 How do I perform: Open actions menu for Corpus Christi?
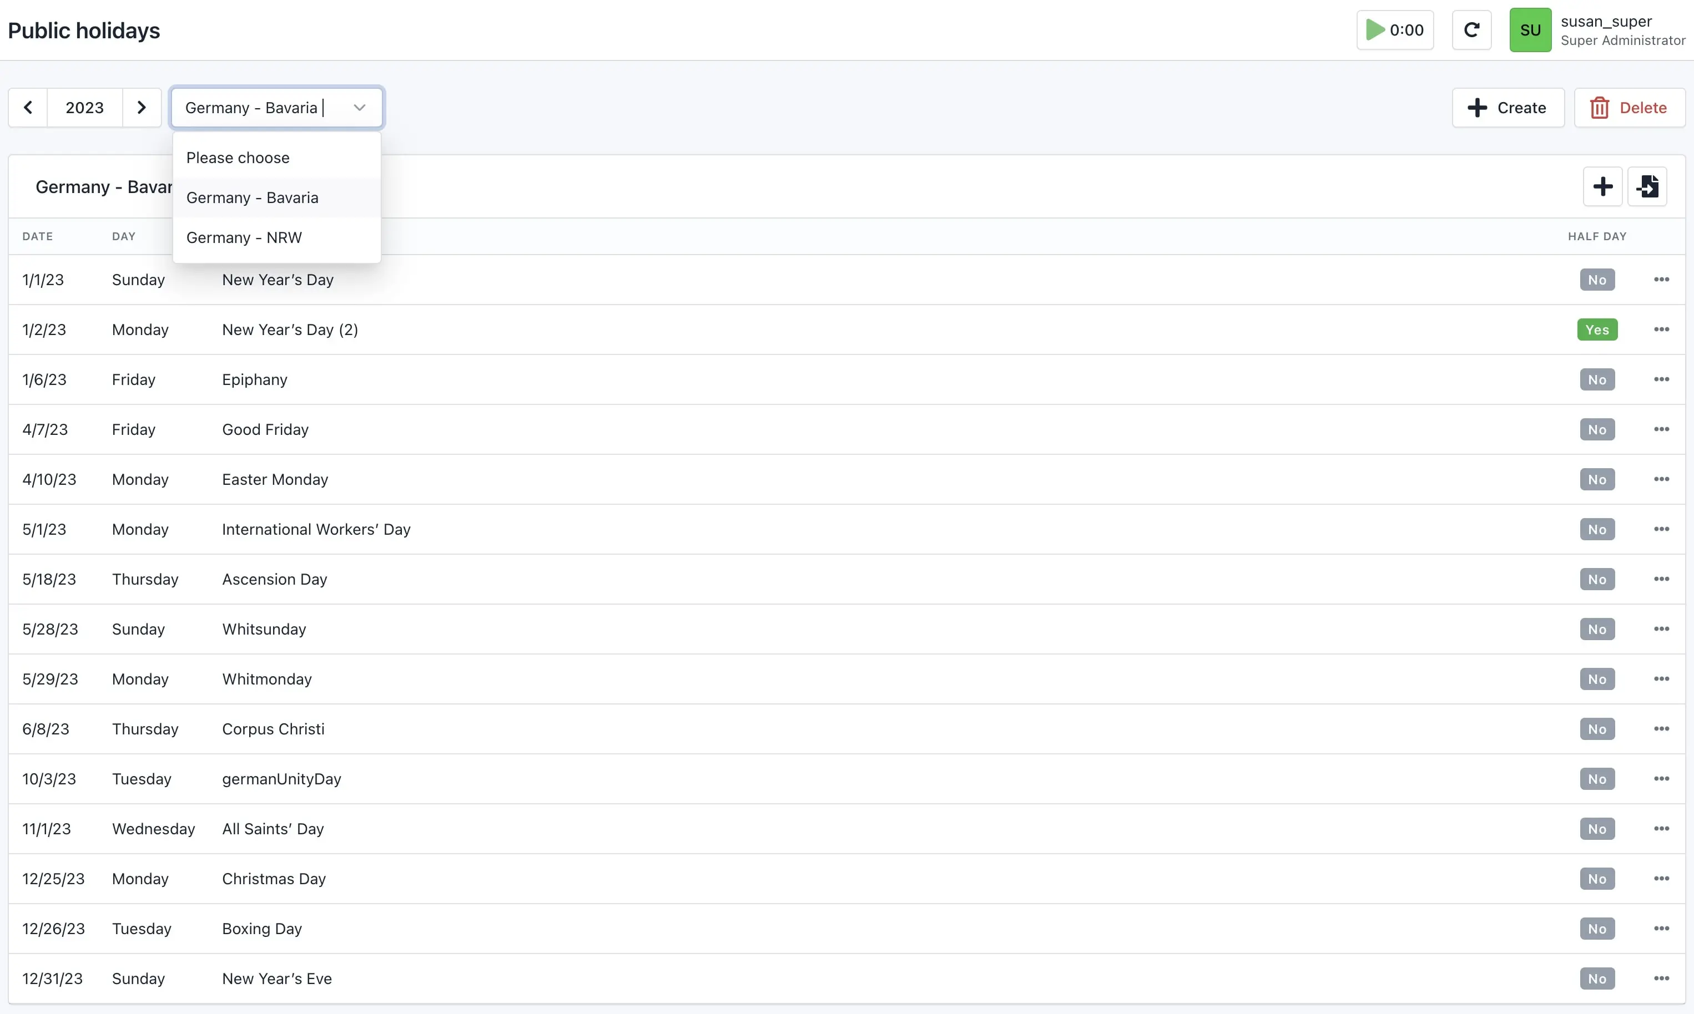[1661, 729]
